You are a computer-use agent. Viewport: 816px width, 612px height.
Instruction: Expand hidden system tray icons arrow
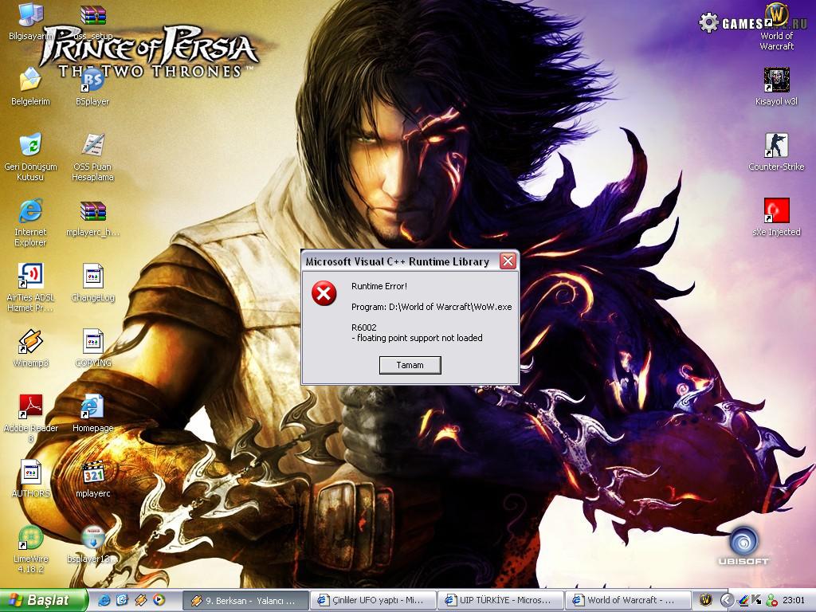click(x=727, y=600)
